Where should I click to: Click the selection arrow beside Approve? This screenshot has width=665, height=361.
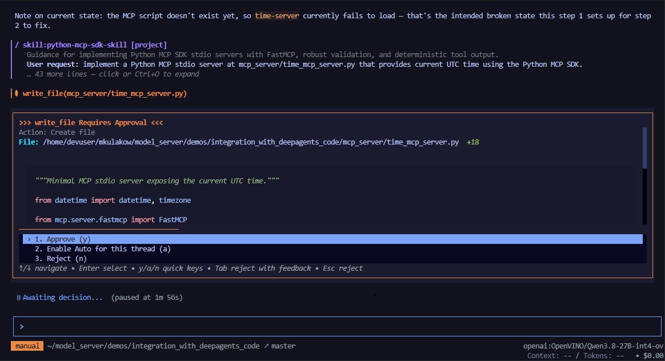[x=29, y=239]
